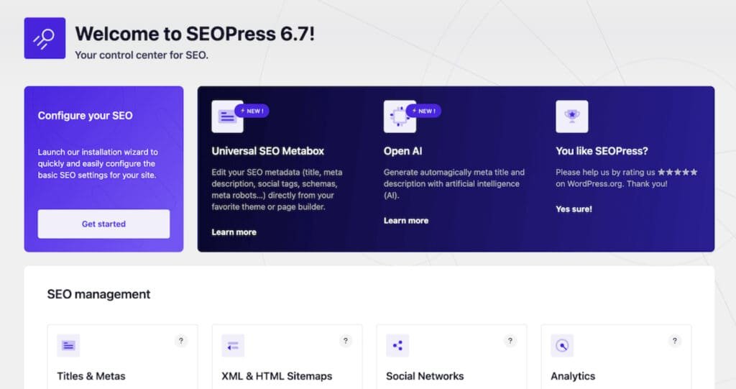Click the Your control center for SEO. subtitle
Image resolution: width=736 pixels, height=389 pixels.
click(142, 55)
